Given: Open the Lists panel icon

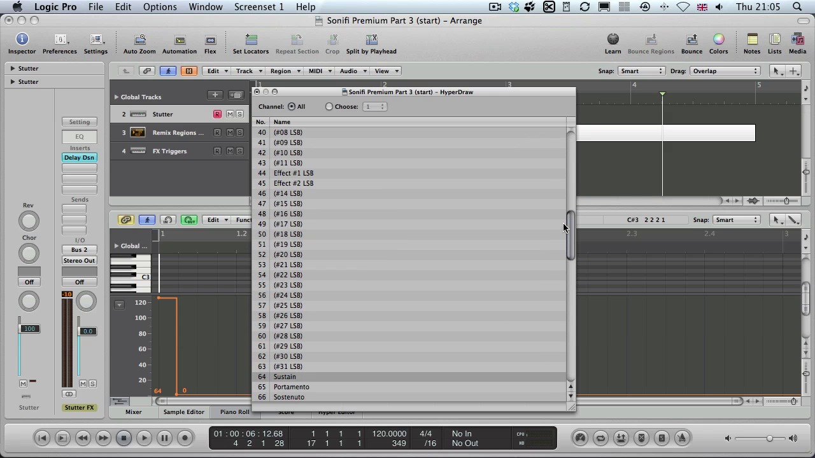Looking at the screenshot, I should click(775, 40).
